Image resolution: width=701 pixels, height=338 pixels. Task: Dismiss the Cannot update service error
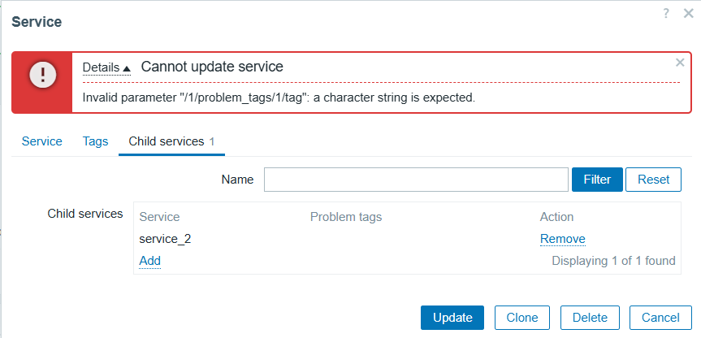[x=680, y=63]
